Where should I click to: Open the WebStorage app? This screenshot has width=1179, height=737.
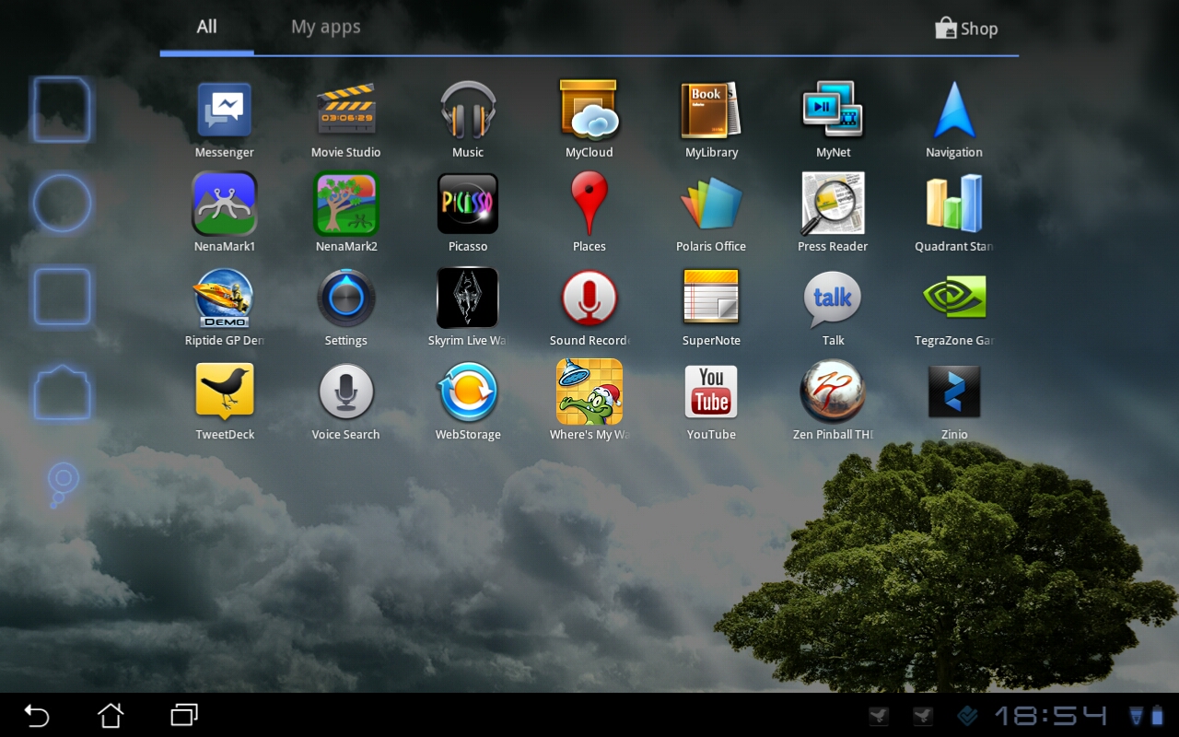(x=468, y=401)
